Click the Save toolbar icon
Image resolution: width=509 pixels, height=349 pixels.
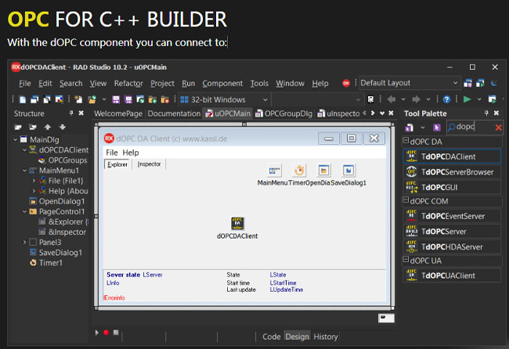(x=116, y=99)
